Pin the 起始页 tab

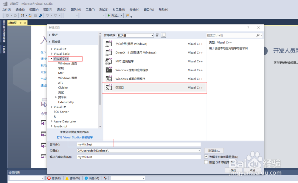point(20,23)
